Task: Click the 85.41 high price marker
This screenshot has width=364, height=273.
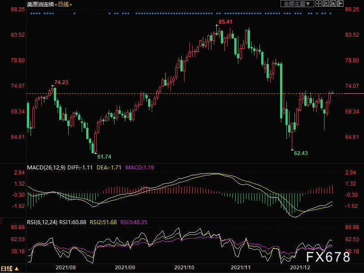Action: tap(225, 22)
